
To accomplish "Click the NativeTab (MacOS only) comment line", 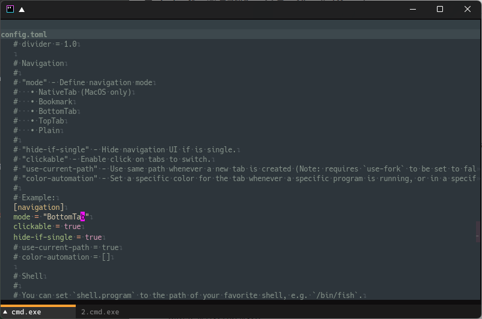I will pyautogui.click(x=73, y=92).
